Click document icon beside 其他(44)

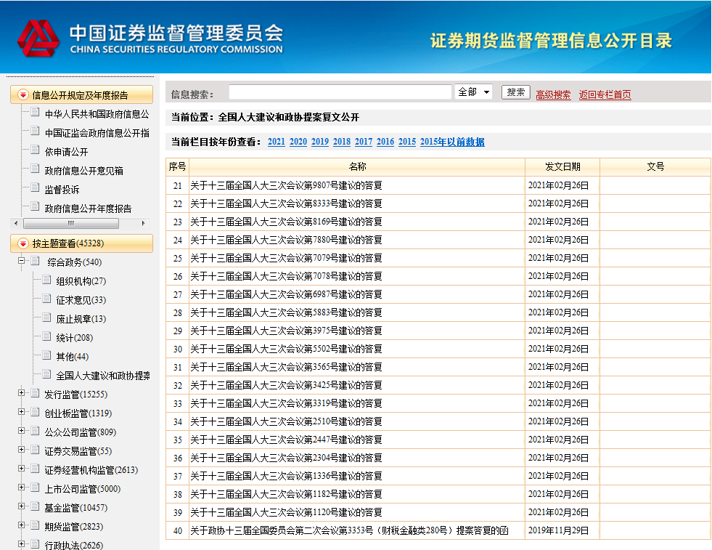tap(46, 355)
